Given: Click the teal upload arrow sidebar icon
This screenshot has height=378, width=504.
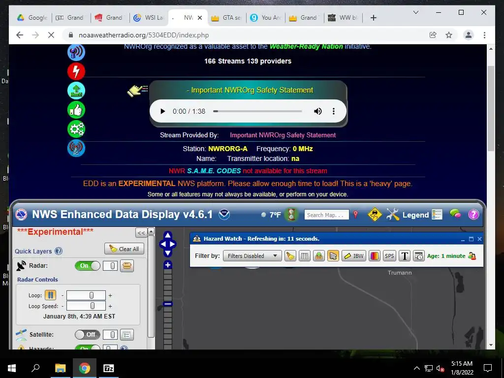Looking at the screenshot, I should point(76,91).
